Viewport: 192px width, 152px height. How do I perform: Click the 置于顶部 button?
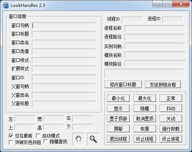click(118, 119)
